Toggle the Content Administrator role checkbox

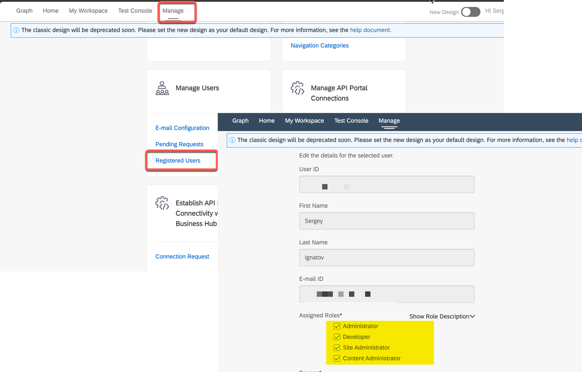coord(337,358)
